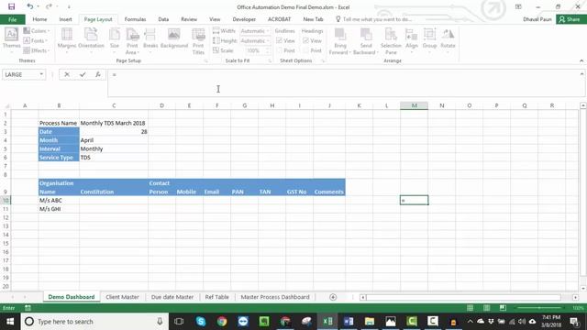Viewport: 587px width, 330px height.
Task: Click the Send Backward button
Action: coord(366,41)
